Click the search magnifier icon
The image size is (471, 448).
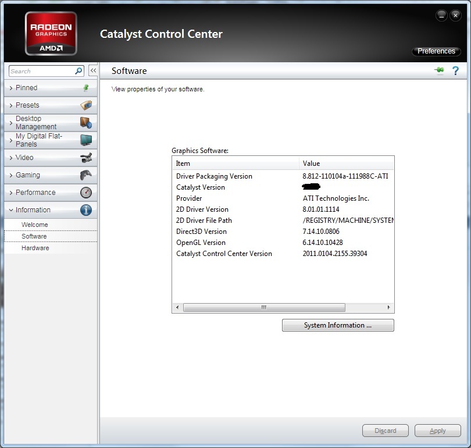78,71
